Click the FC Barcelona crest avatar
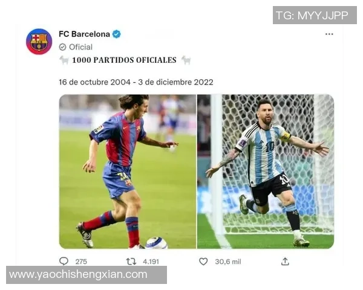The image size is (363, 290). click(x=39, y=42)
